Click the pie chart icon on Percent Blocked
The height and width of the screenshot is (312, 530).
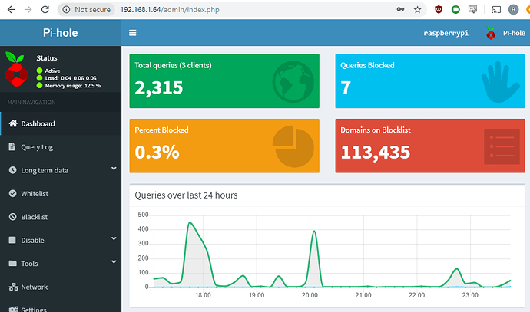(293, 146)
